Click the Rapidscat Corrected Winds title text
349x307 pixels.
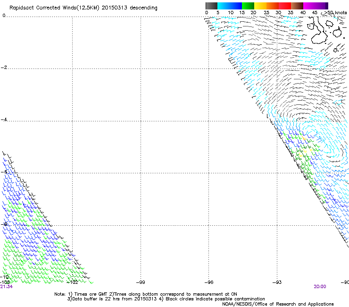click(x=54, y=8)
